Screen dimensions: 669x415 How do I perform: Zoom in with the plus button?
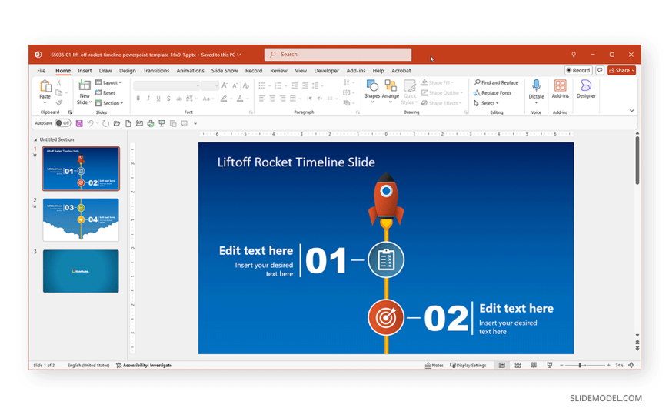[x=608, y=366]
